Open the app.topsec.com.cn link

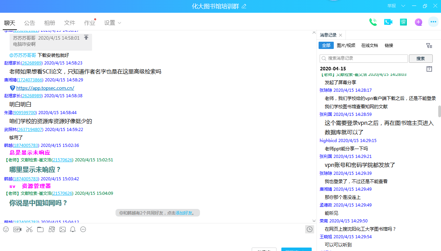tap(45, 88)
